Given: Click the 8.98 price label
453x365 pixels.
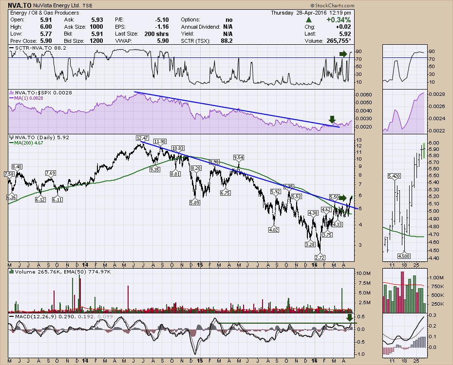Looking at the screenshot, I should coord(214,162).
